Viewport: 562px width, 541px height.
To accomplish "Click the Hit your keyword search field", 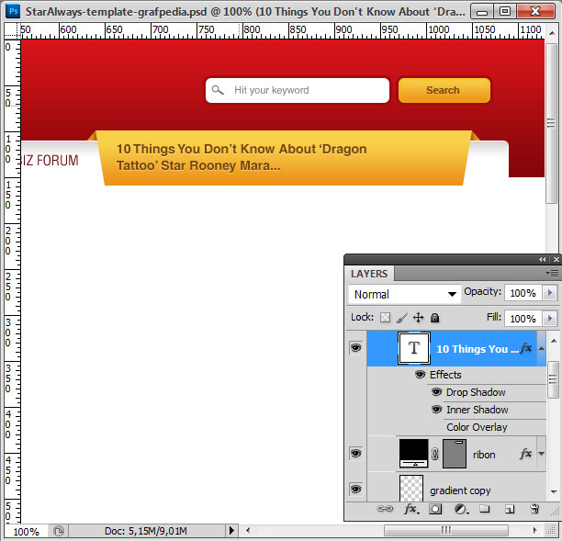I will click(298, 90).
